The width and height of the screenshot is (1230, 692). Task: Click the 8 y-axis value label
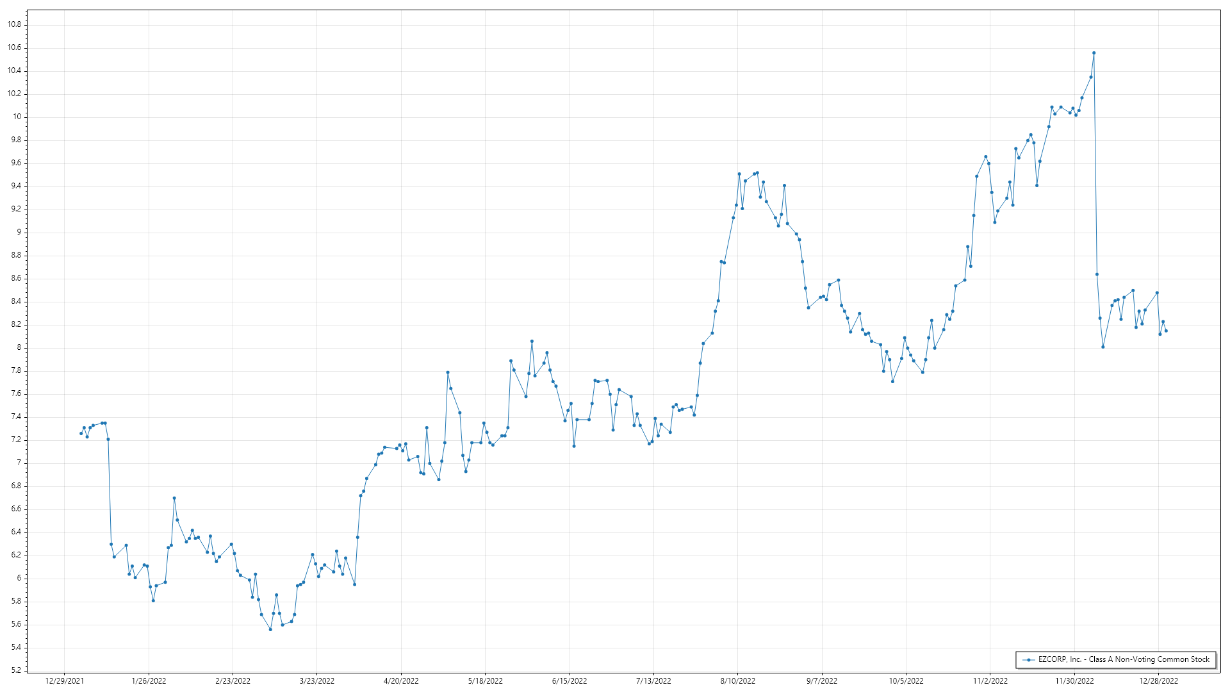coord(19,347)
